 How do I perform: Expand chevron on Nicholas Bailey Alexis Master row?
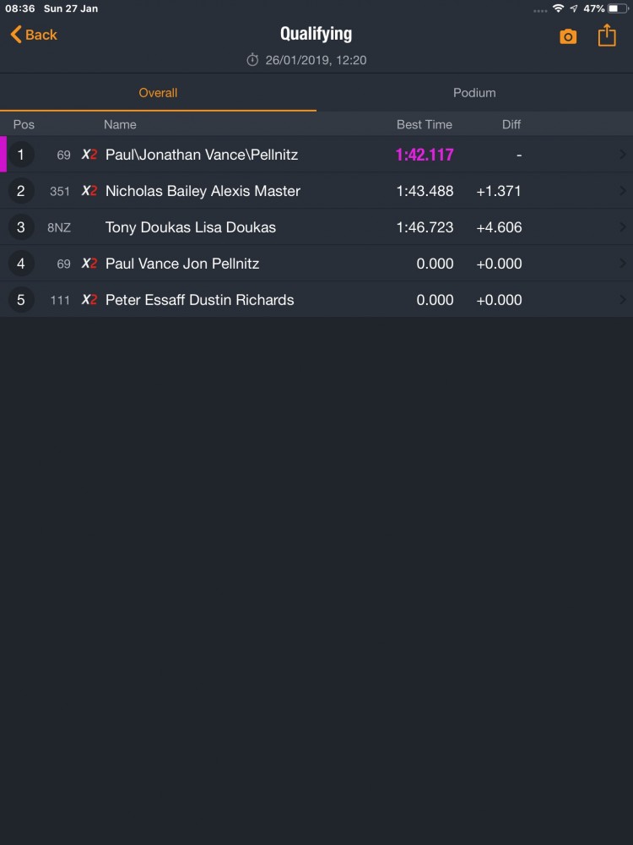click(623, 191)
